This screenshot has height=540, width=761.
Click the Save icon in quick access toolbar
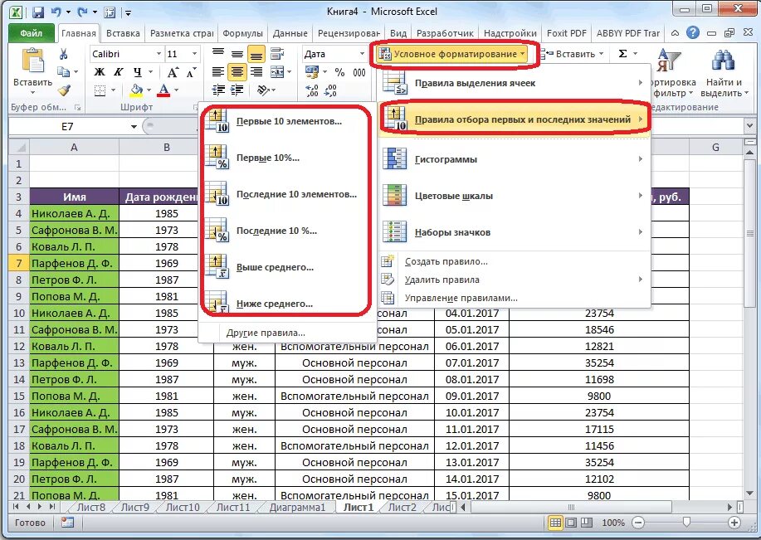click(38, 12)
